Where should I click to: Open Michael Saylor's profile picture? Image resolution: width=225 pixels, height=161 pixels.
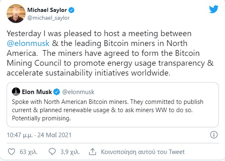pyautogui.click(x=16, y=14)
